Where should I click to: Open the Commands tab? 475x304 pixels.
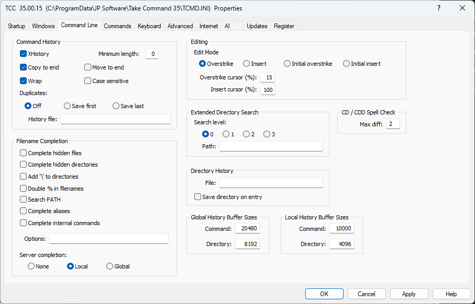point(117,26)
